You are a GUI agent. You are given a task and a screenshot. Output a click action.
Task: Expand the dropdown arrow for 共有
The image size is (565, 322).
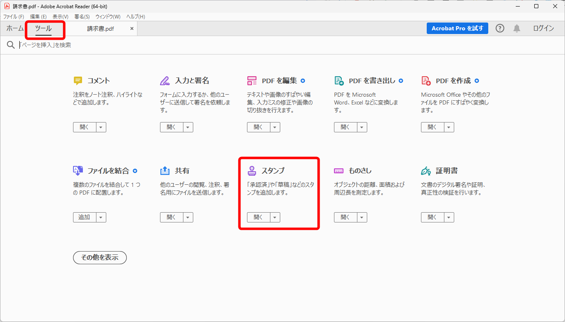tap(188, 218)
